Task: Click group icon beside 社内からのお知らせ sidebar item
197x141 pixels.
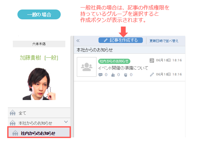Action: (x=15, y=133)
